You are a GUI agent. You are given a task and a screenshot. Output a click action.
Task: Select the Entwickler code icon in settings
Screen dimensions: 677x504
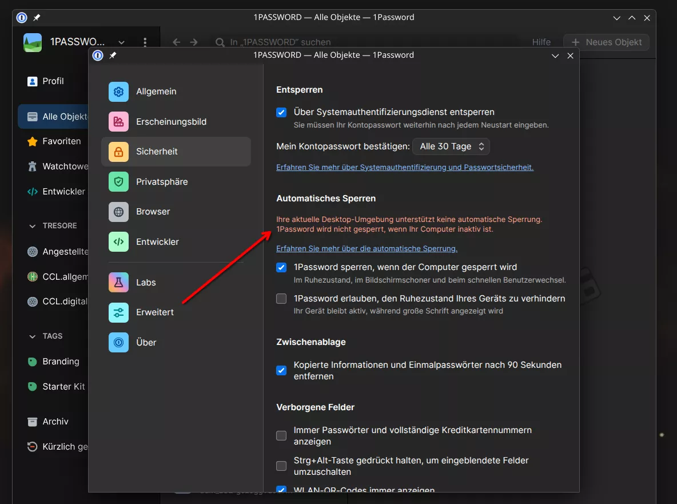pyautogui.click(x=118, y=242)
